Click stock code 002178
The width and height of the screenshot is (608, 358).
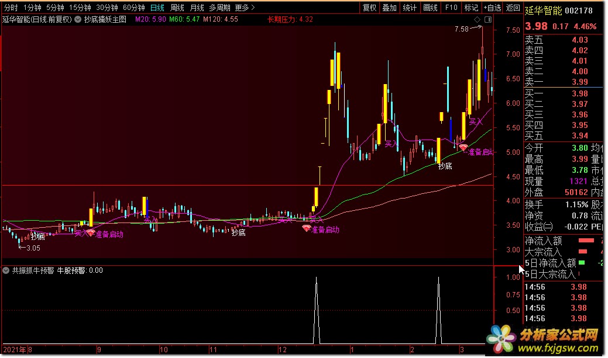click(579, 11)
